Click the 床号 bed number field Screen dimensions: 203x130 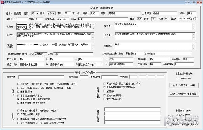tap(39, 19)
